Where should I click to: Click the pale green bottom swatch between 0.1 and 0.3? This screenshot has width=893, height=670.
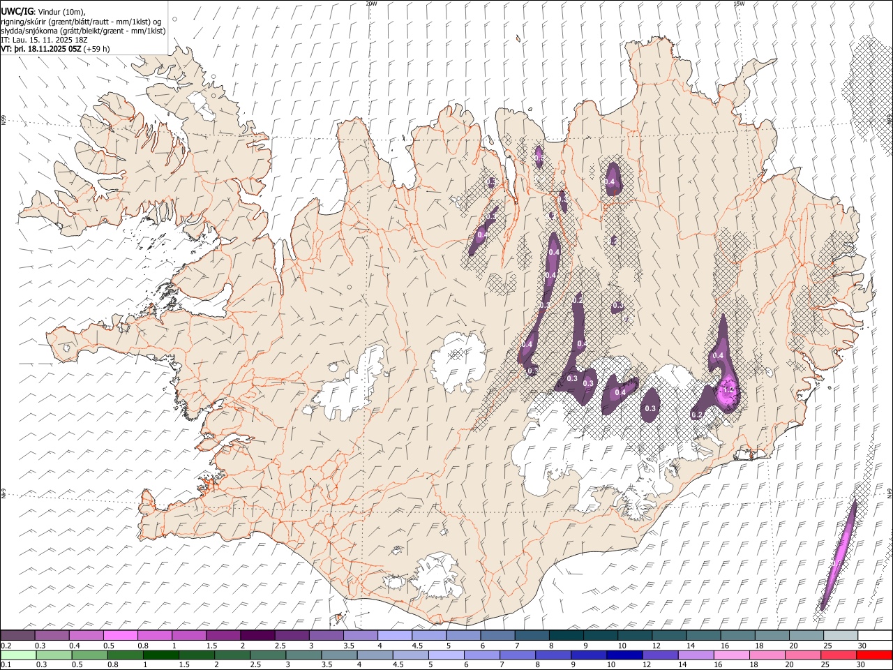tap(18, 655)
